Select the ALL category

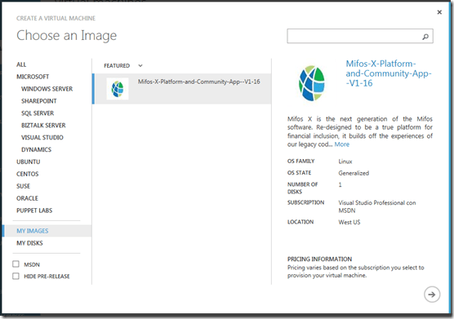[x=21, y=64]
